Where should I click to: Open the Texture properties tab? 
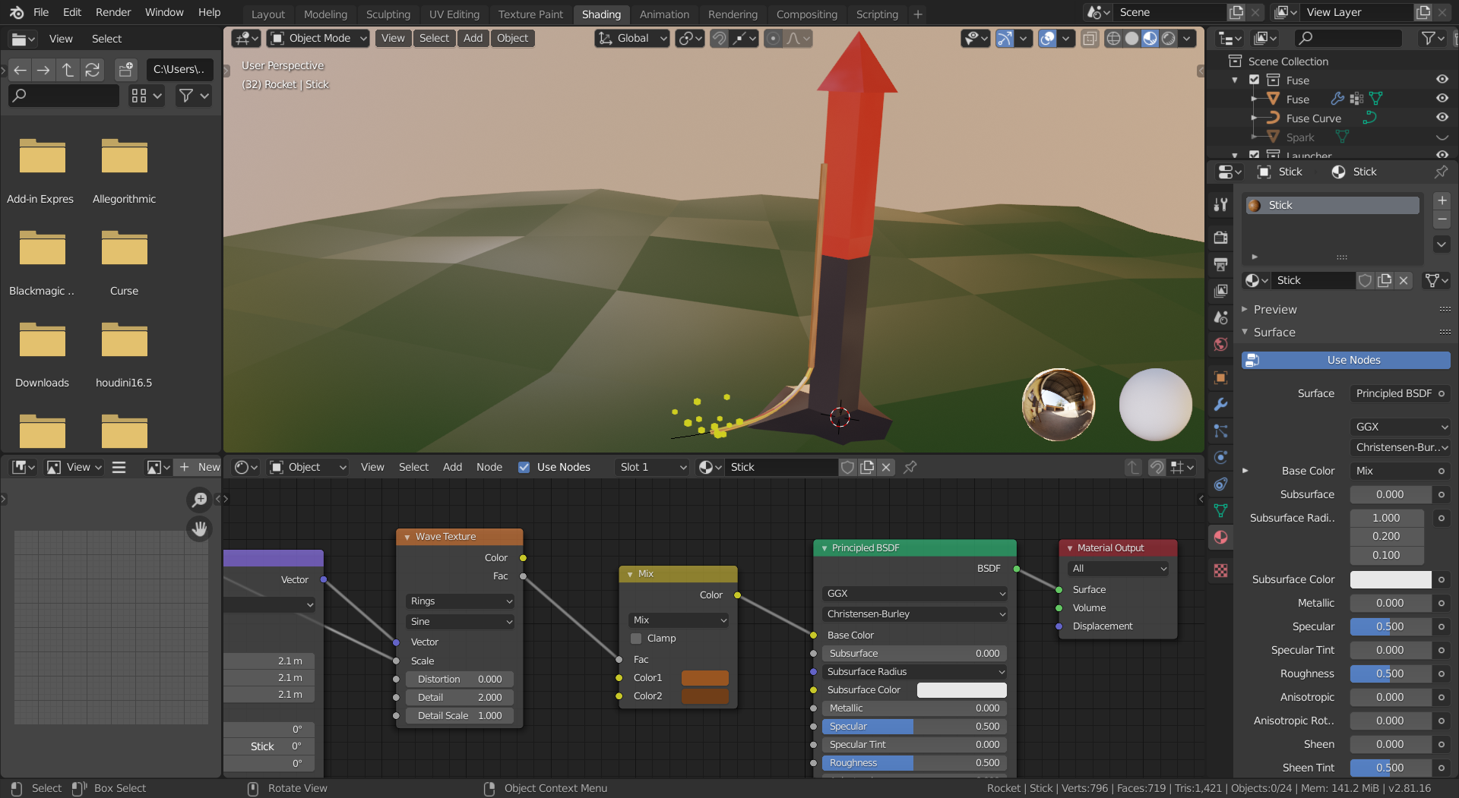(x=1220, y=570)
